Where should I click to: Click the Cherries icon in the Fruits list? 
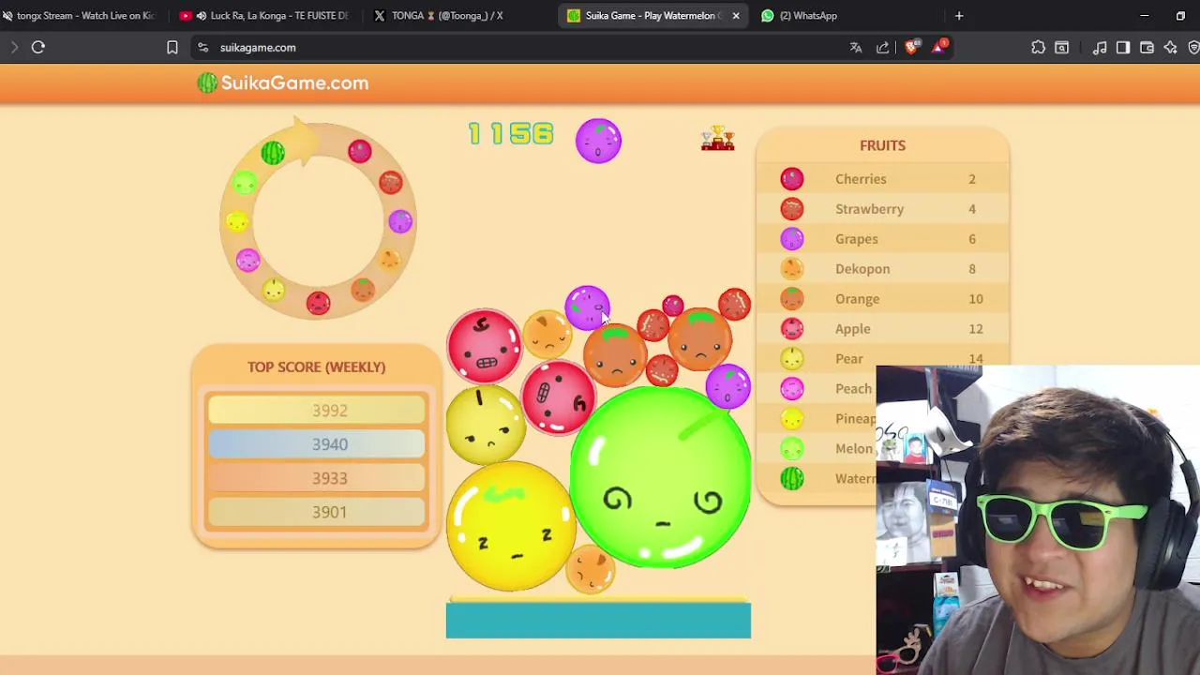[792, 179]
